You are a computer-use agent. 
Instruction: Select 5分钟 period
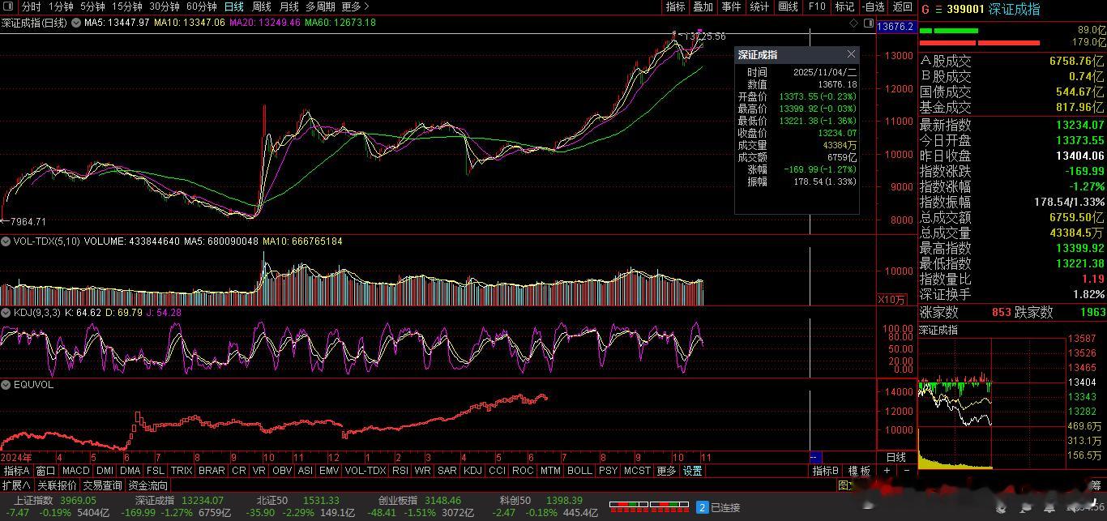92,6
